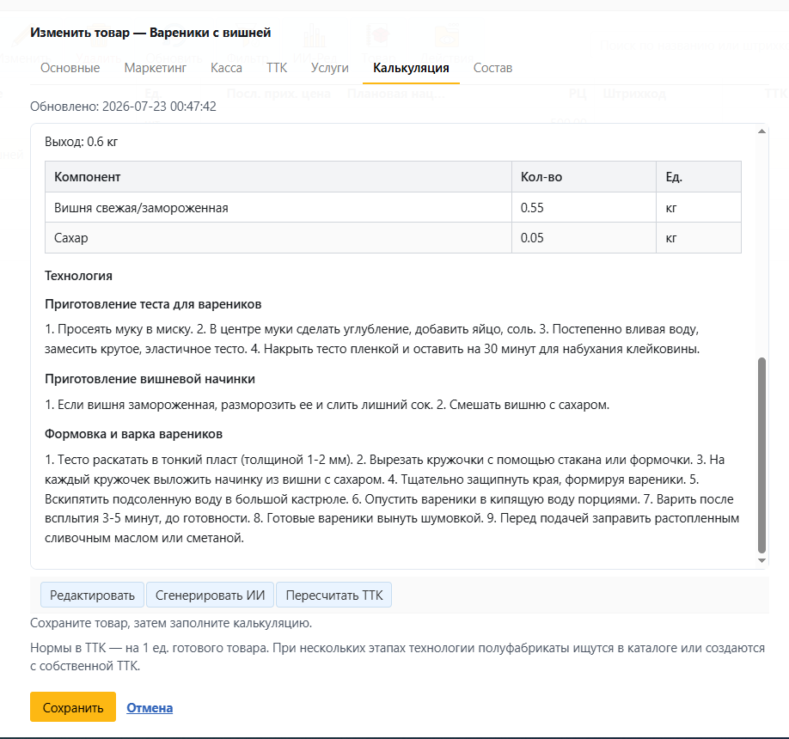Select the Сахар component cell
The height and width of the screenshot is (739, 789).
(x=278, y=237)
